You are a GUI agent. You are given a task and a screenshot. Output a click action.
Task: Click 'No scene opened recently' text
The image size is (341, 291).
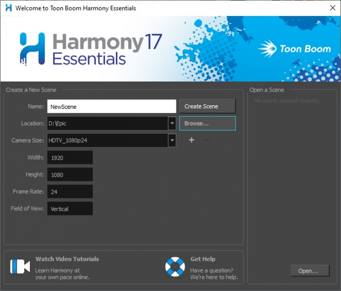(286, 101)
